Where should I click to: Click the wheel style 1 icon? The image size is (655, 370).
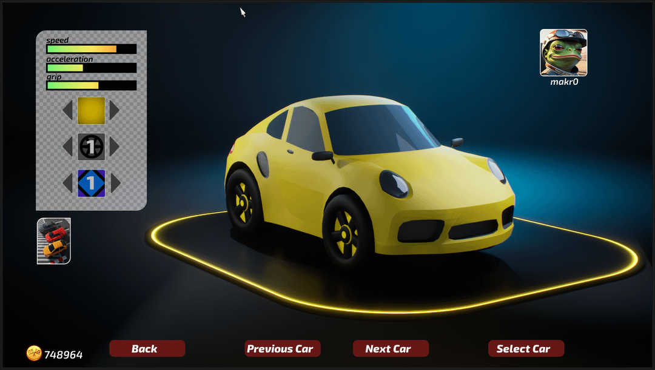click(91, 147)
